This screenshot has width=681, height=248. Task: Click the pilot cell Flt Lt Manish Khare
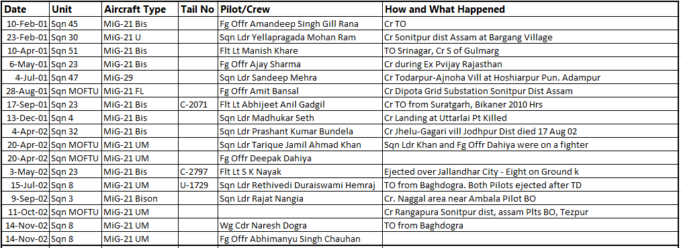coord(300,51)
